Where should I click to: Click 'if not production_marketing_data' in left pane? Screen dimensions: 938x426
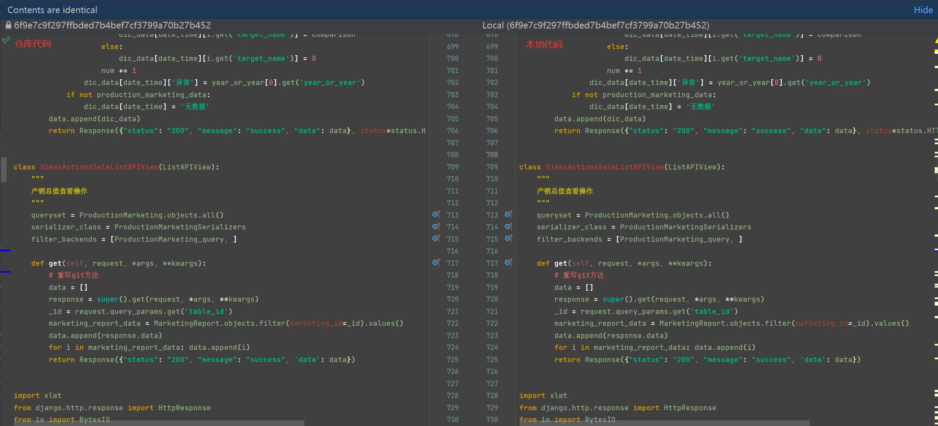click(138, 95)
